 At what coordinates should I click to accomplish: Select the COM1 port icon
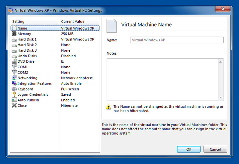[x=14, y=67]
